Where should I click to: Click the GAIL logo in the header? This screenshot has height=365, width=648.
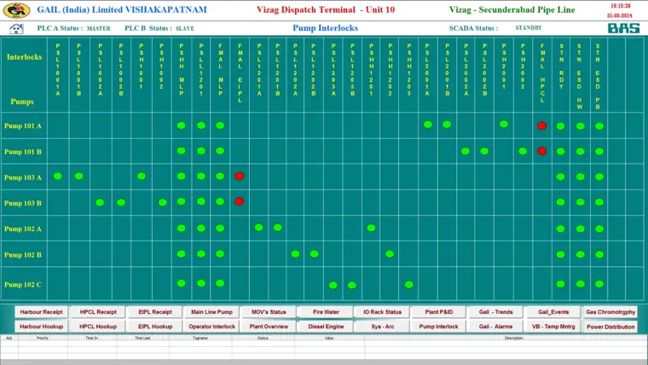(16, 10)
